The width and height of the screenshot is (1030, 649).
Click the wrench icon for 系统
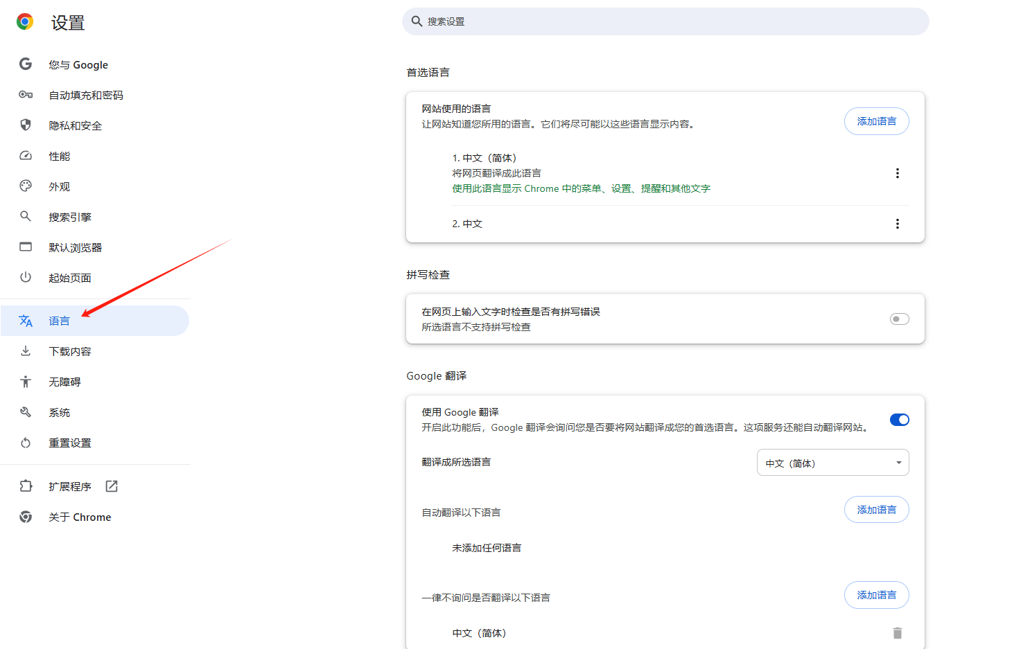click(26, 412)
